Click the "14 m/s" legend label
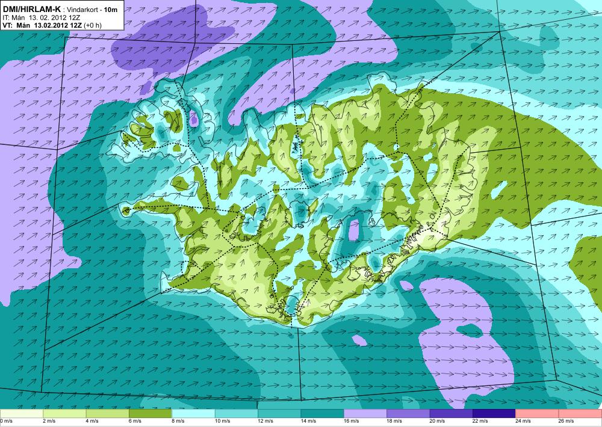The image size is (602, 427). (x=309, y=421)
